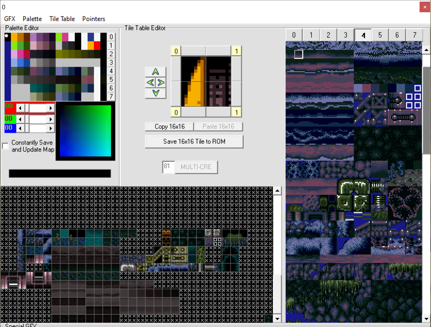The width and height of the screenshot is (431, 327).
Task: Click the red slider's right arrow
Action: point(51,108)
